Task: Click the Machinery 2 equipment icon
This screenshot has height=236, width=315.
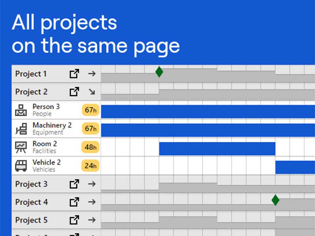Action: point(20,129)
